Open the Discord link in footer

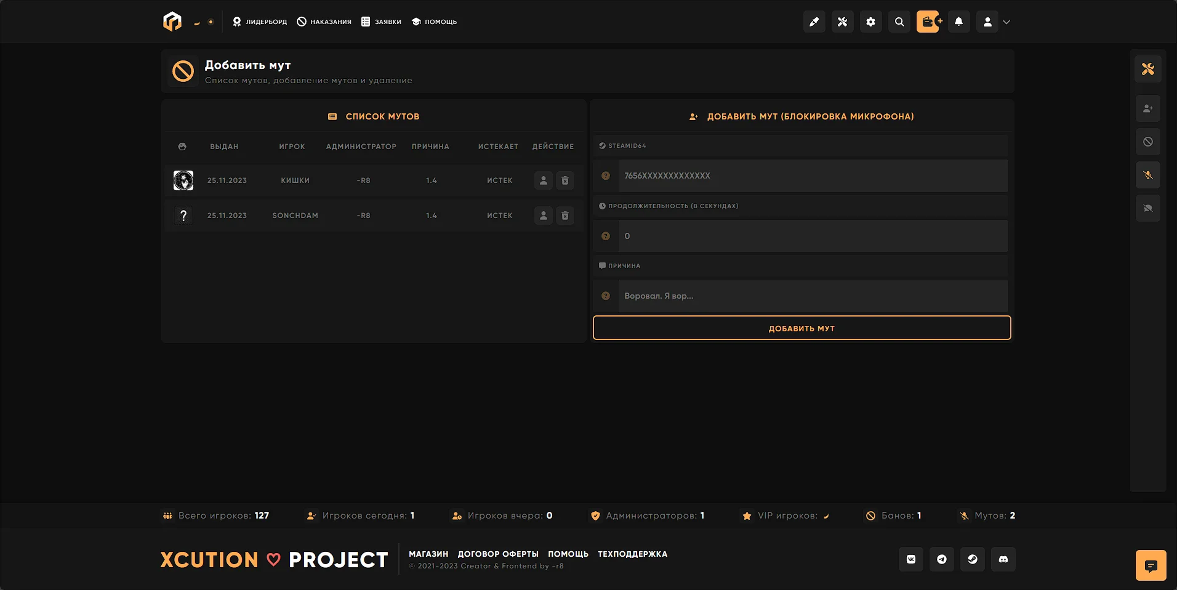(x=1003, y=559)
